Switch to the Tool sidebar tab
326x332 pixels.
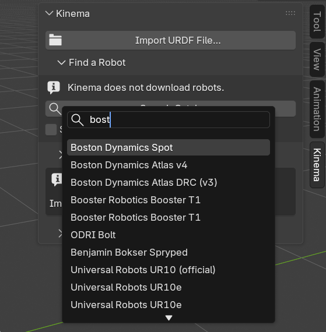317,22
